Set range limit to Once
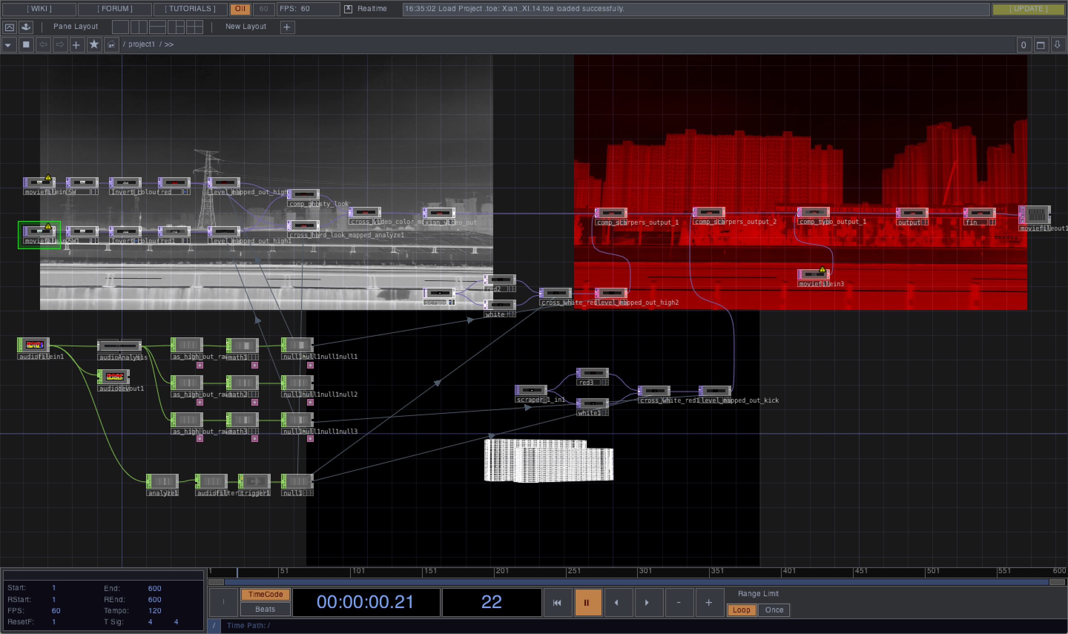 click(x=774, y=610)
